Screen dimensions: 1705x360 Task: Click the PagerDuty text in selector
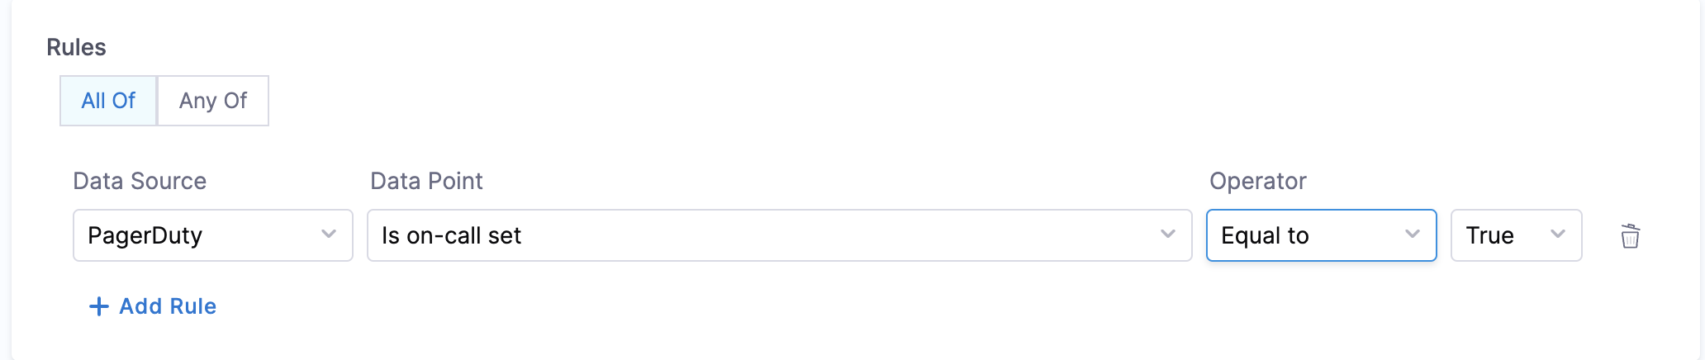145,236
